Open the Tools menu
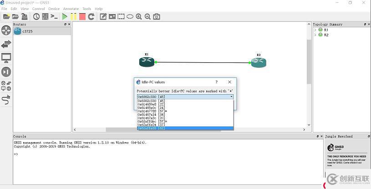 coord(86,9)
